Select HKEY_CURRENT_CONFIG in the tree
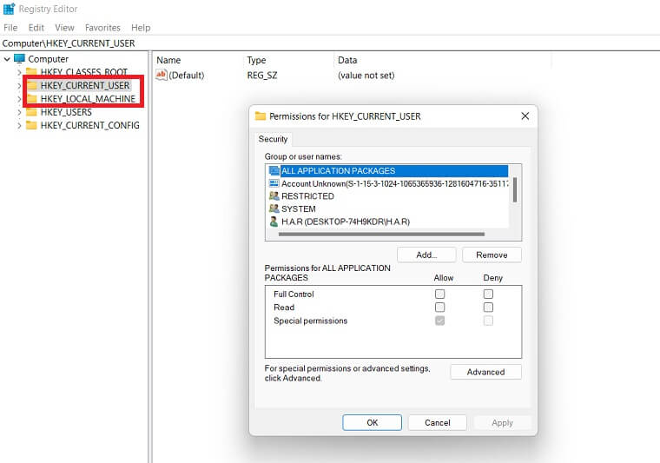 pyautogui.click(x=90, y=125)
